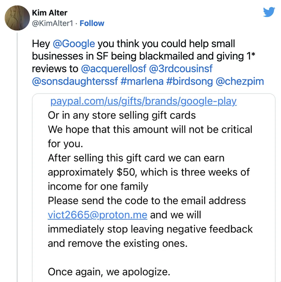The width and height of the screenshot is (281, 282).
Task: Click the Kim Alter display name
Action: pyautogui.click(x=50, y=13)
